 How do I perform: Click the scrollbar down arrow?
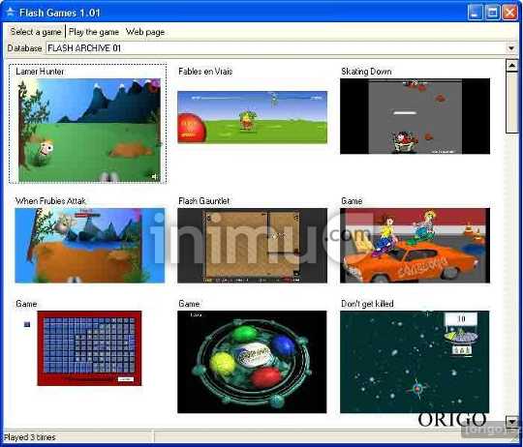coord(511,422)
